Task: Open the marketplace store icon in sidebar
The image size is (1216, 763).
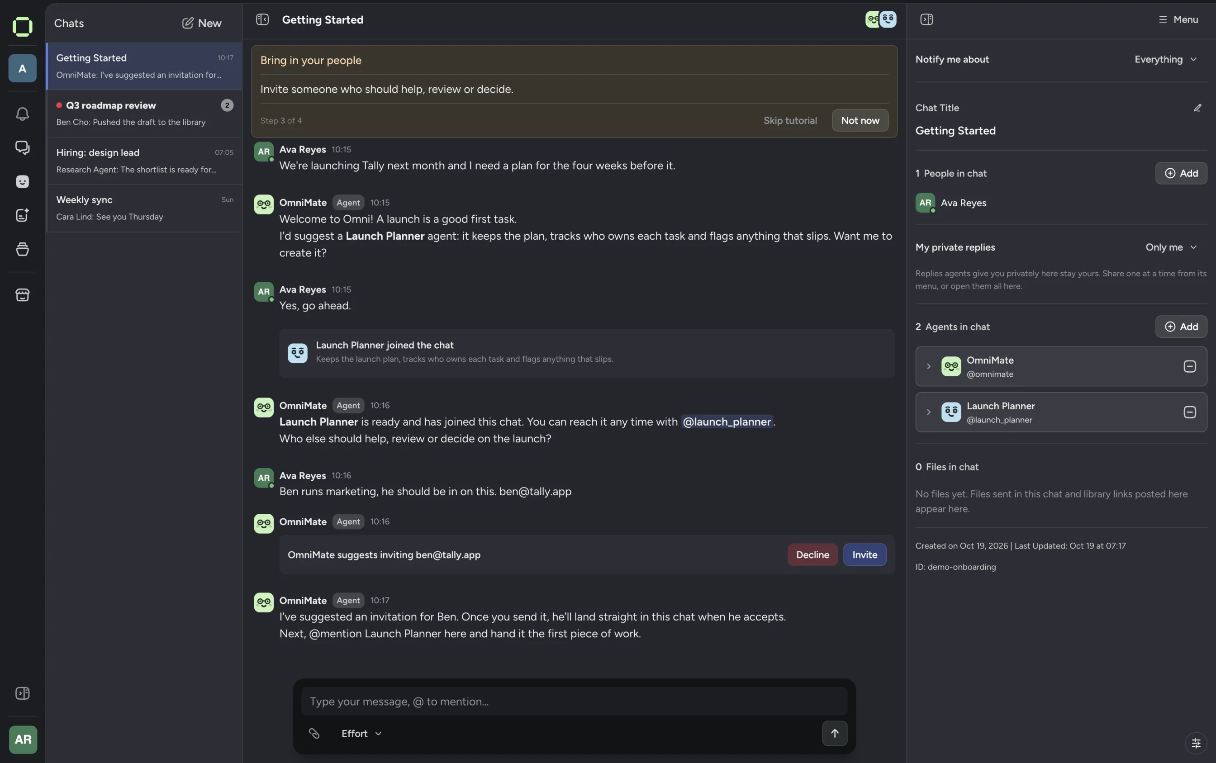Action: tap(22, 295)
